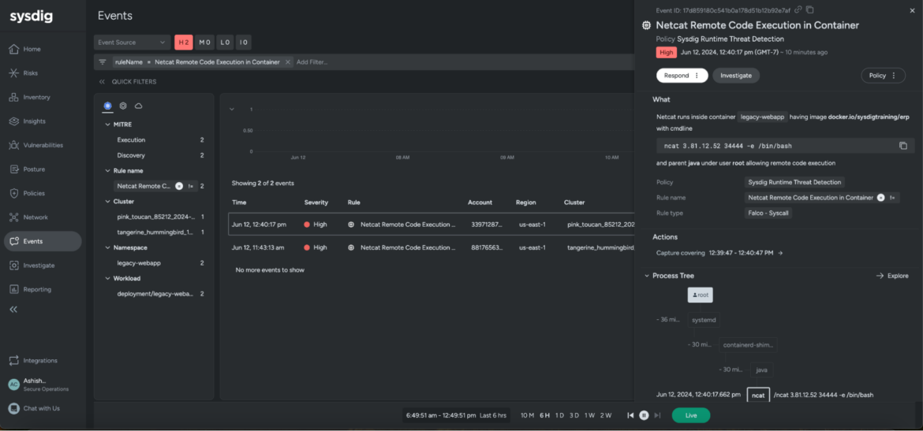Collapse the Quick Filters panel
The height and width of the screenshot is (431, 923).
click(102, 82)
